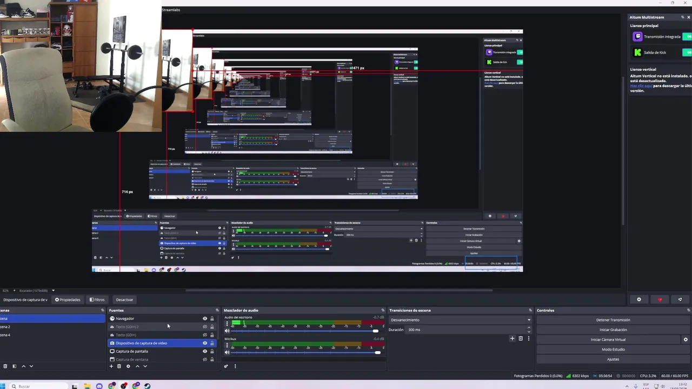Toggle lock on Navegador source
Image resolution: width=692 pixels, height=389 pixels.
coord(212,319)
